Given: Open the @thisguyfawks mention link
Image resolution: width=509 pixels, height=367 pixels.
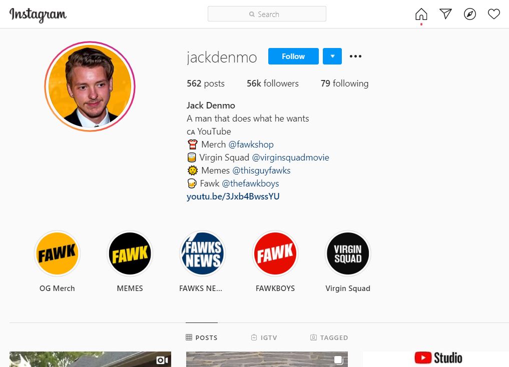Looking at the screenshot, I should (x=261, y=170).
